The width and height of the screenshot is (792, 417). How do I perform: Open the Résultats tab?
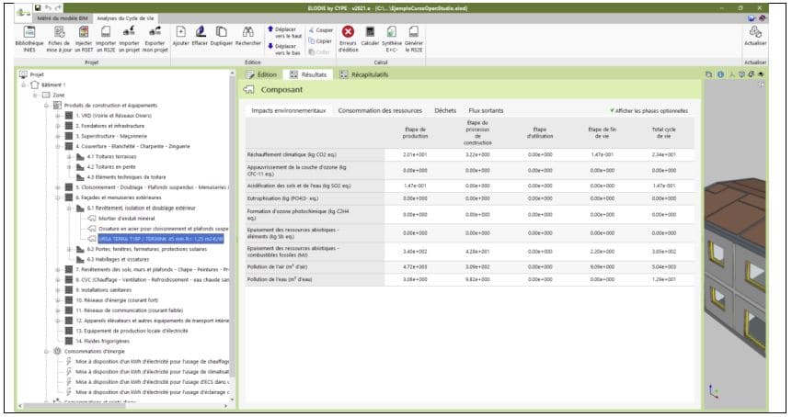[x=308, y=74]
